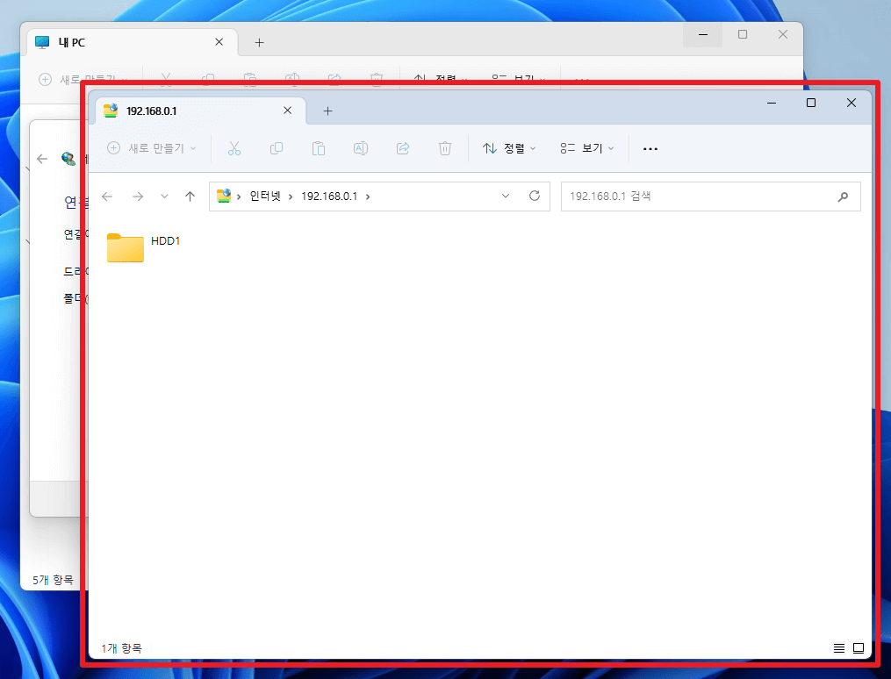The image size is (891, 679).
Task: Click the 인터넷 breadcrumb in the address bar
Action: click(x=262, y=196)
